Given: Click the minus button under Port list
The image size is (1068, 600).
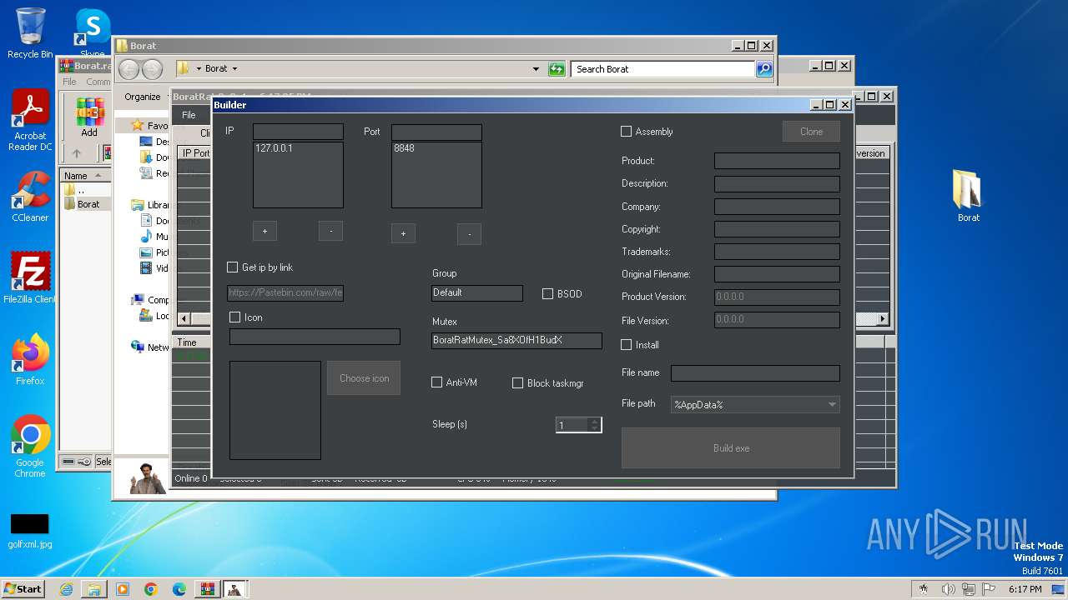Looking at the screenshot, I should 470,234.
